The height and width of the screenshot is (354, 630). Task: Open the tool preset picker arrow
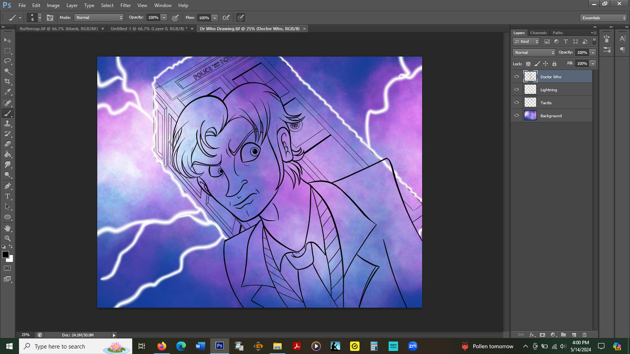tap(20, 18)
